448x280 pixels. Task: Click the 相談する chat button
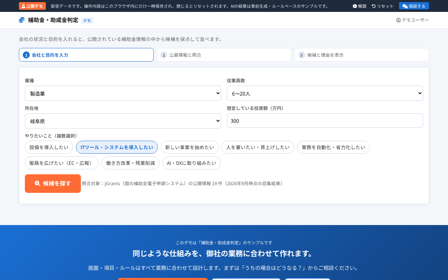tap(414, 6)
